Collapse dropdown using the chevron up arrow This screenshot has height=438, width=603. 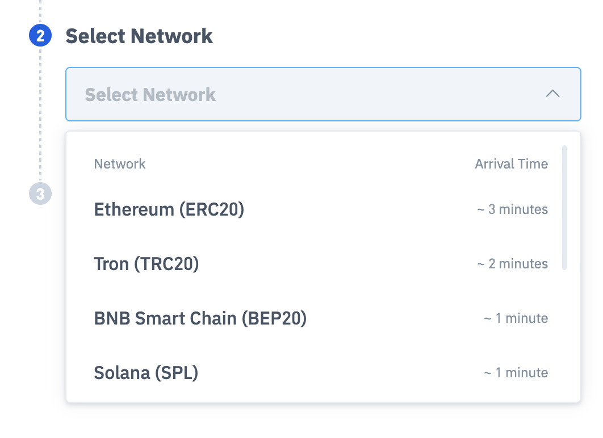pos(552,94)
